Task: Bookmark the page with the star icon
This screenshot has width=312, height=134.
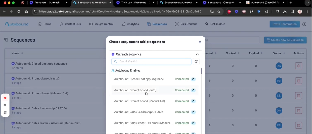Action: 219,12
